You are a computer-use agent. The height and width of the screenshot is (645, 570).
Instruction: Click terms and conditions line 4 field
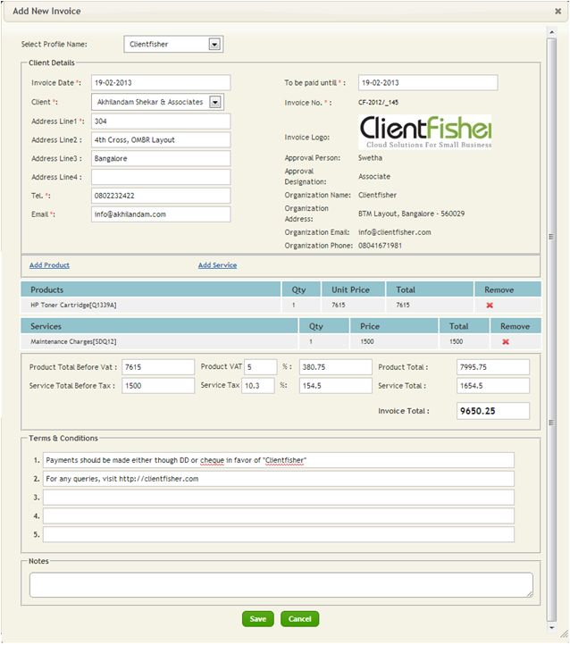(x=279, y=515)
